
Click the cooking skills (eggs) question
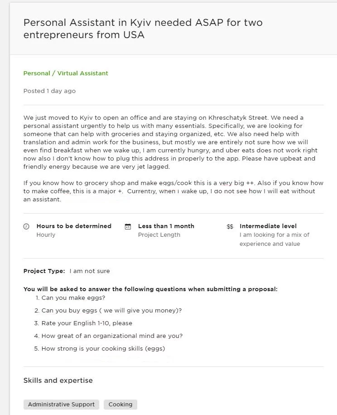click(x=103, y=349)
